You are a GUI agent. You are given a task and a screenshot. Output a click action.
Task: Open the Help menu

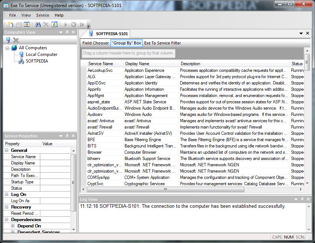click(x=59, y=15)
